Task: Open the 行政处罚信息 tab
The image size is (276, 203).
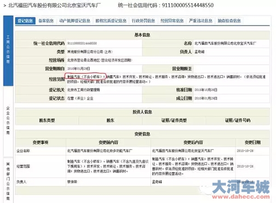Action: [143, 21]
